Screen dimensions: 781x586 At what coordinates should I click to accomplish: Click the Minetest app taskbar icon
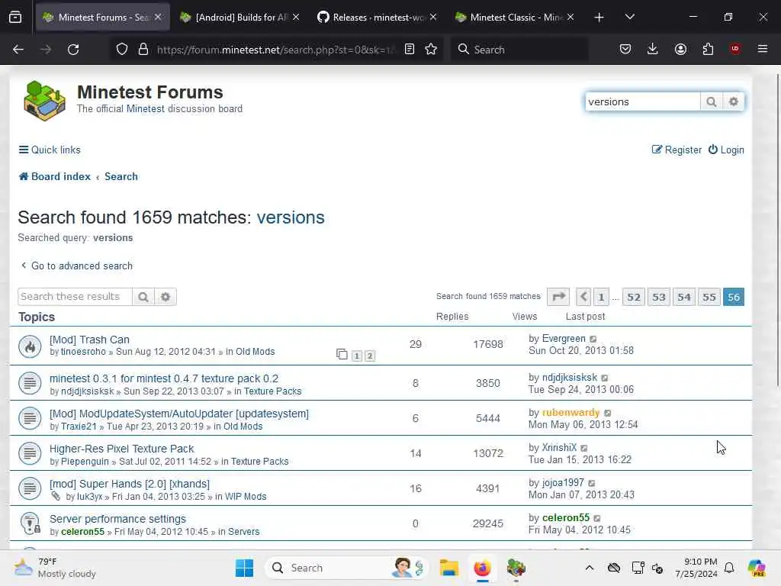(516, 568)
